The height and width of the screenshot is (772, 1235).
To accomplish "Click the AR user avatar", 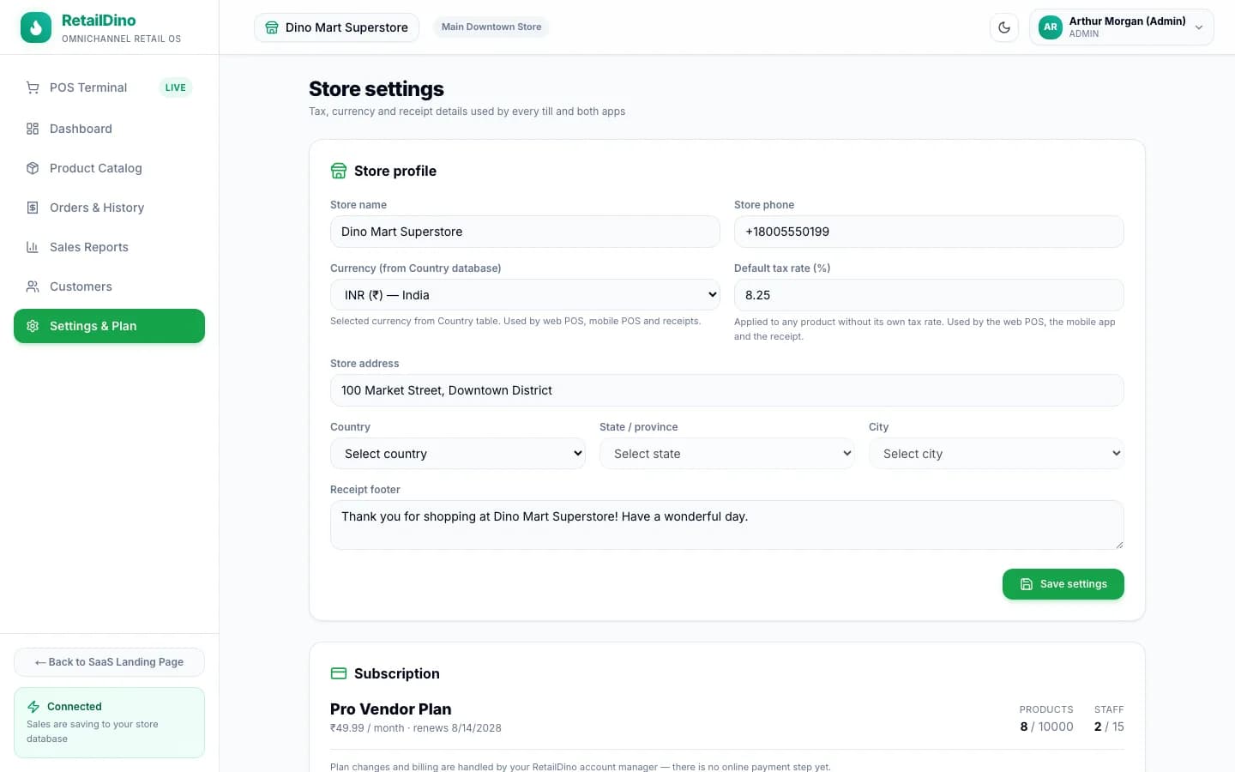I will [1050, 27].
